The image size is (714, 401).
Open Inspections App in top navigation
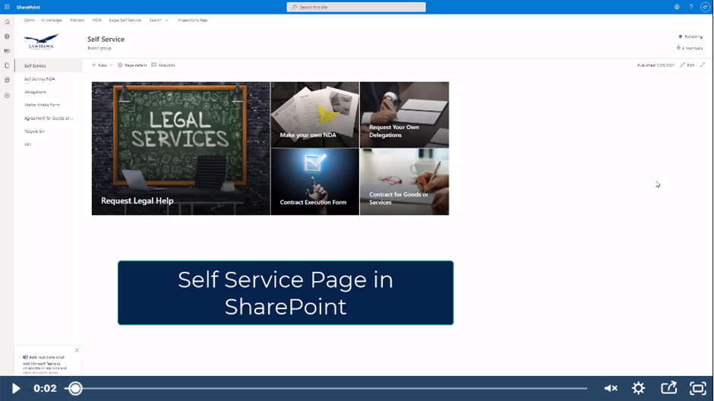click(x=193, y=20)
